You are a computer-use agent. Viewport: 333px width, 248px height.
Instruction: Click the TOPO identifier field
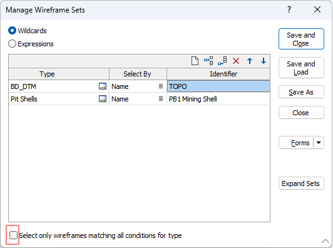[218, 86]
